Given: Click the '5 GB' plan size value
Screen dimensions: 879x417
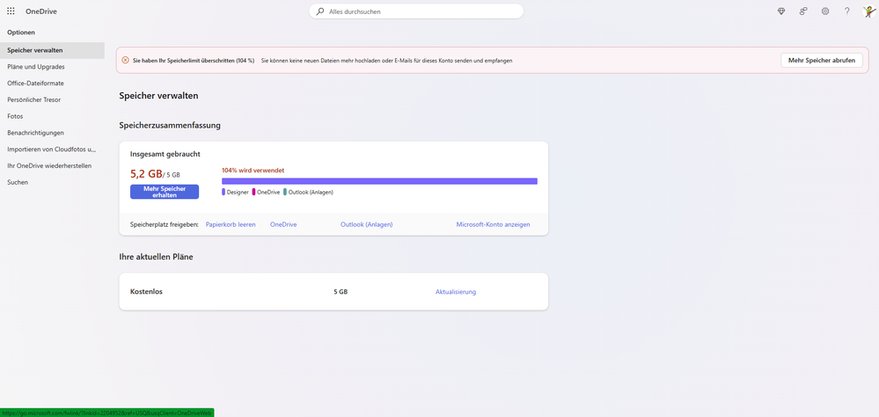Looking at the screenshot, I should click(x=341, y=292).
